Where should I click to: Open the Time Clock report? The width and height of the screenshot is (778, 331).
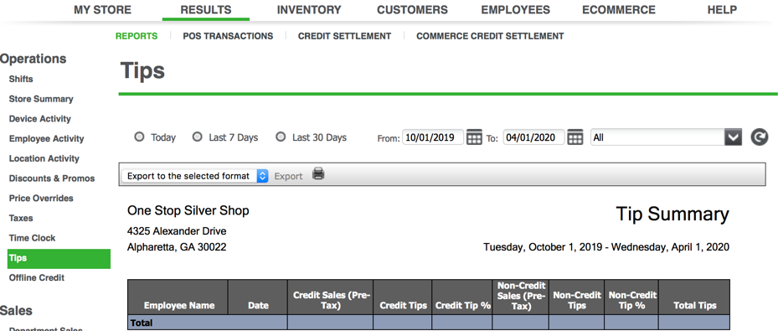click(33, 238)
